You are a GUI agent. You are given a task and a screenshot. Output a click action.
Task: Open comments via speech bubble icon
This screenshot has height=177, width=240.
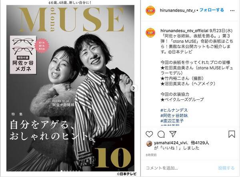click(x=161, y=134)
